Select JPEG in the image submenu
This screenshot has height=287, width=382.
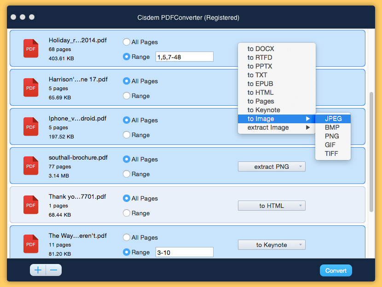pyautogui.click(x=333, y=119)
